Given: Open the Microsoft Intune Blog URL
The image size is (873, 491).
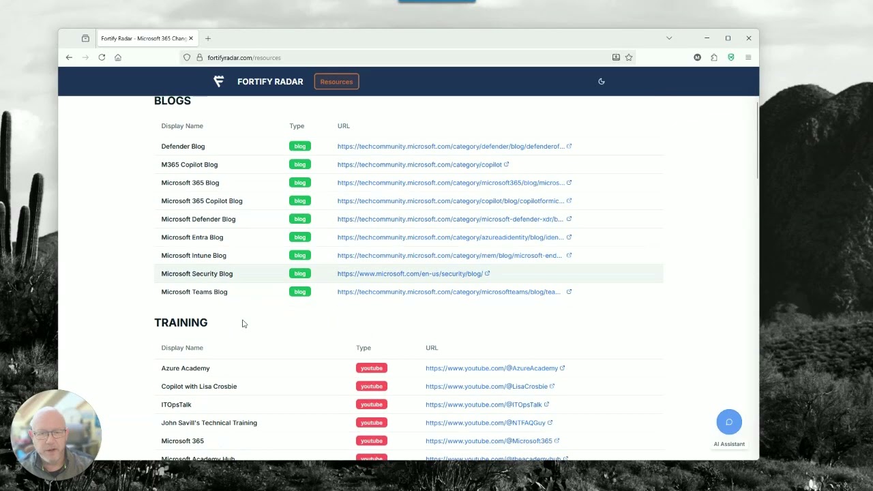Looking at the screenshot, I should tap(454, 256).
